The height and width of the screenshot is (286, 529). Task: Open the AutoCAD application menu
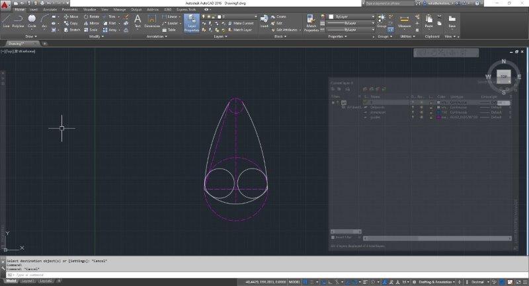point(6,5)
